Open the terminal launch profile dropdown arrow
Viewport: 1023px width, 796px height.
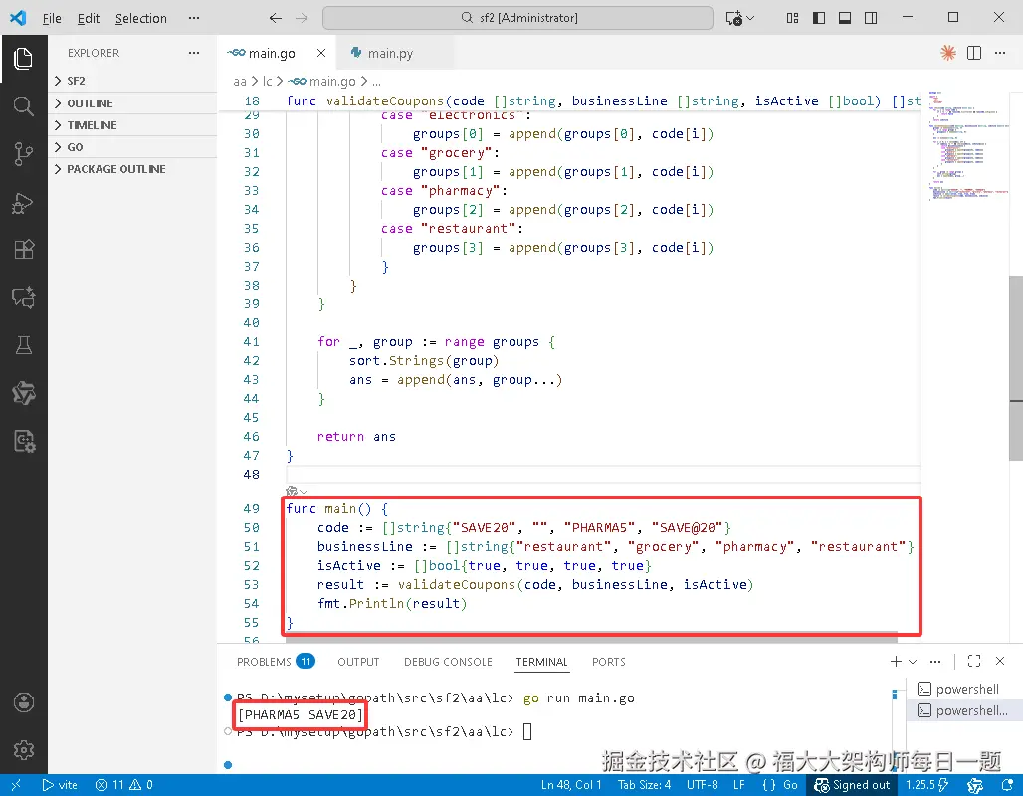click(913, 661)
